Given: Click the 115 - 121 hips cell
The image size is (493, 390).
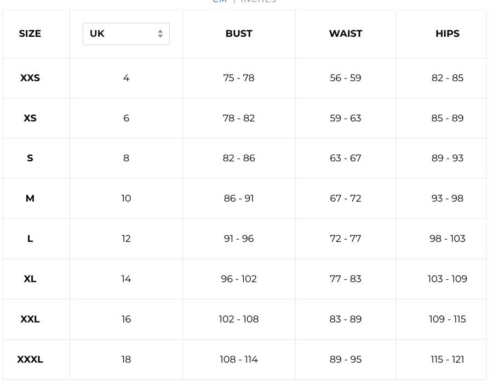Looking at the screenshot, I should [x=448, y=359].
